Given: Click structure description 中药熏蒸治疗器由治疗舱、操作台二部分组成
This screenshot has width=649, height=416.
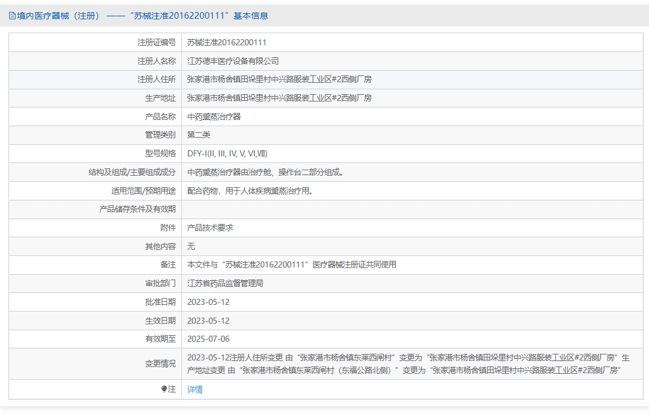Looking at the screenshot, I should 266,173.
